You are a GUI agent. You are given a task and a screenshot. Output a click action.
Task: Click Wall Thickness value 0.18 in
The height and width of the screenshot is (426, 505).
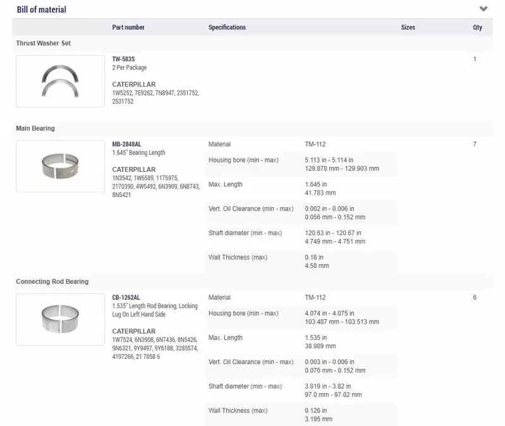point(314,257)
